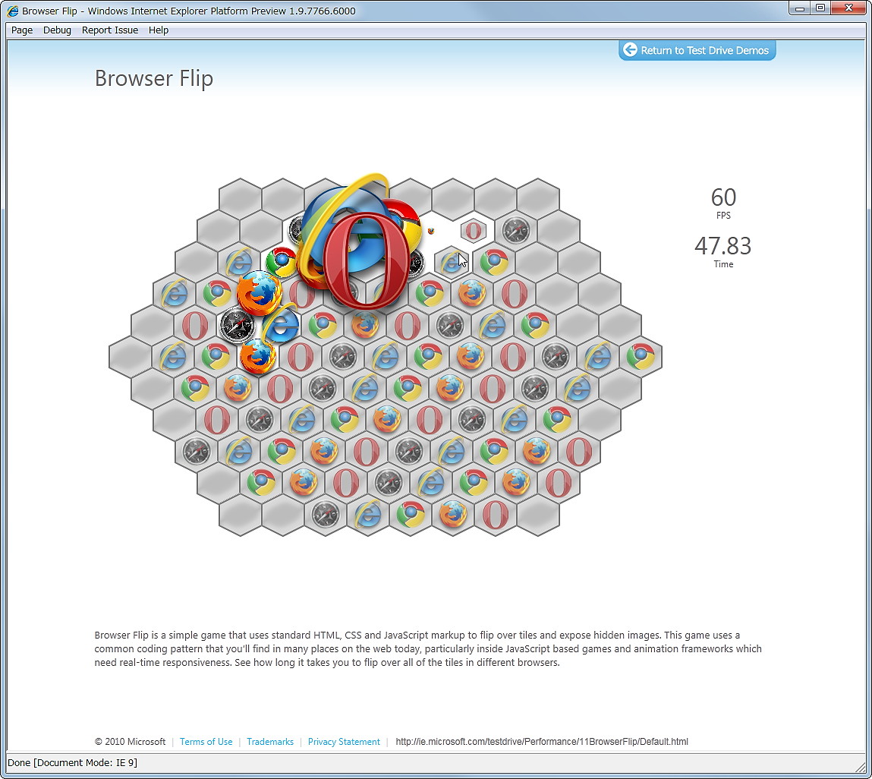The width and height of the screenshot is (872, 779).
Task: Click the Safari tile in the second-to-last row
Action: [388, 482]
